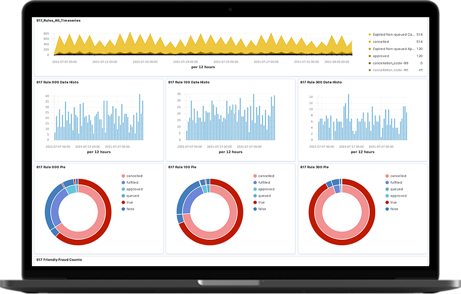461x294 pixels.
Task: Click the pink cancelled swatch in Rule 000 Pie
Action: click(x=123, y=176)
